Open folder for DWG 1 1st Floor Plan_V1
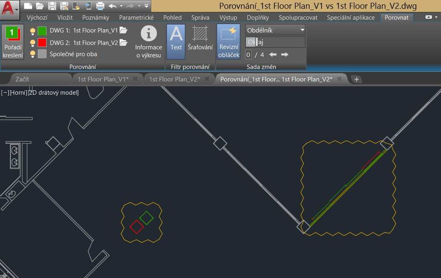The height and width of the screenshot is (278, 441). [124, 30]
